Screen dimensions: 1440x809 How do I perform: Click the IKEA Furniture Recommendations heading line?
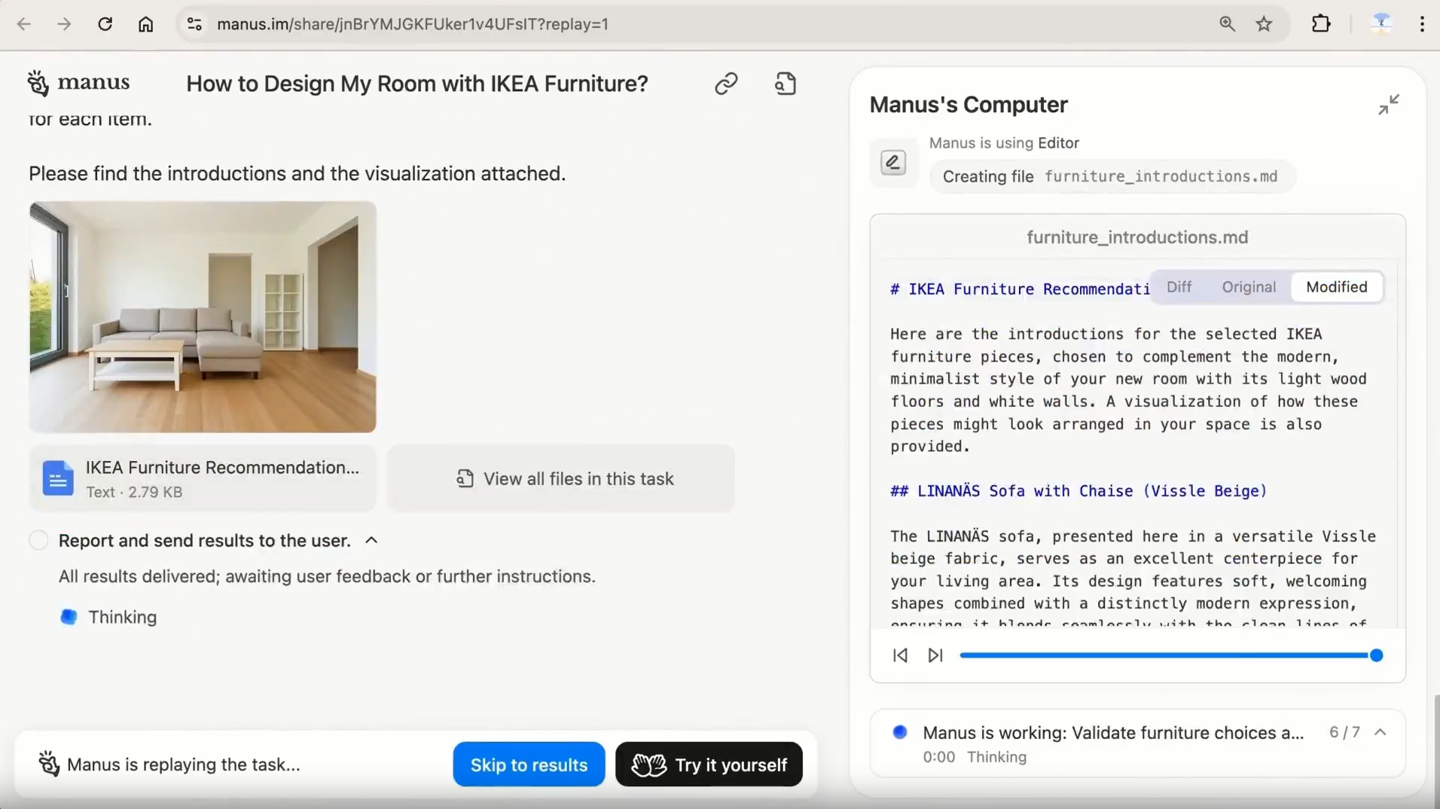pos(1020,289)
